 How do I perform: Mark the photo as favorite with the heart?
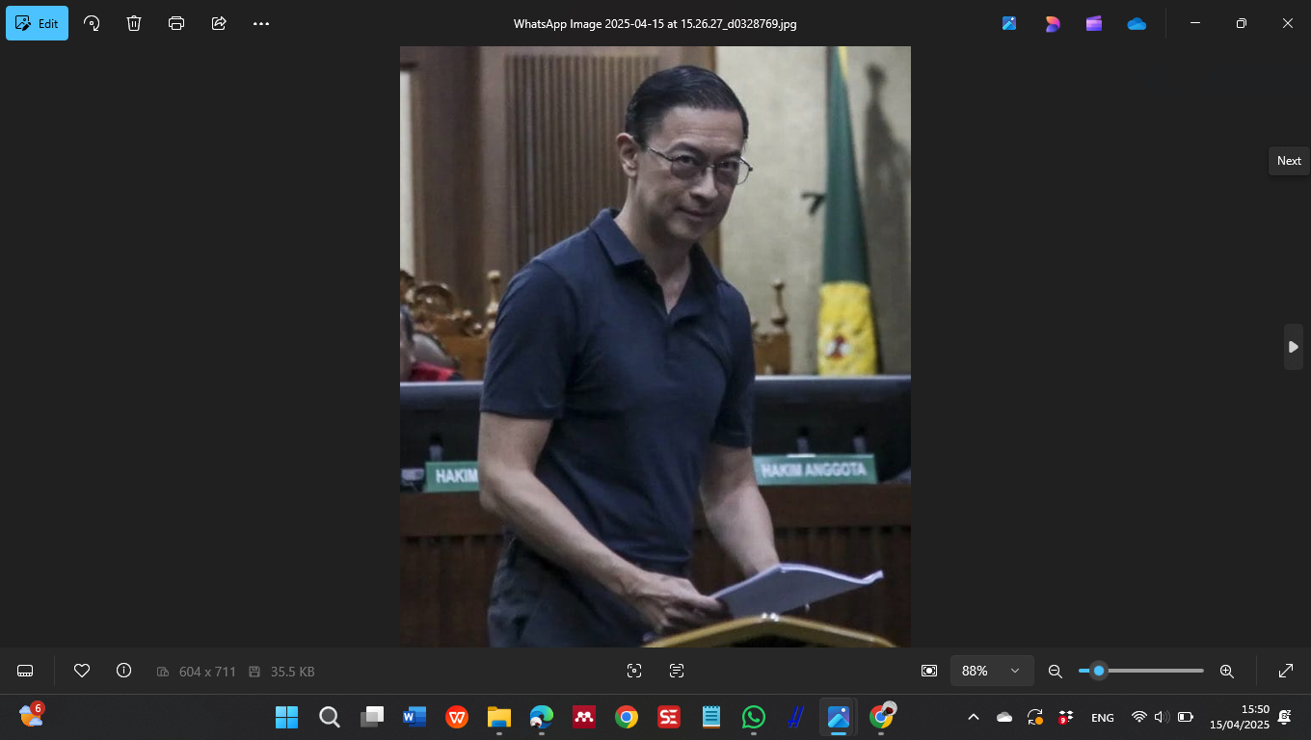tap(82, 671)
